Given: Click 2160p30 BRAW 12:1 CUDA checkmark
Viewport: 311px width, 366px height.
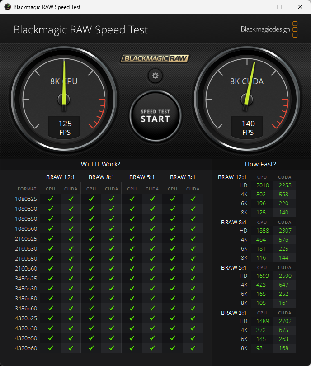Looking at the screenshot, I should (x=71, y=248).
